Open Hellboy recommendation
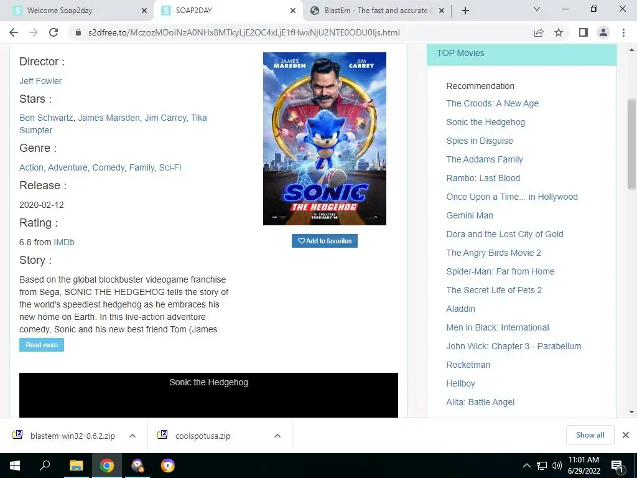This screenshot has height=478, width=637. 461,383
